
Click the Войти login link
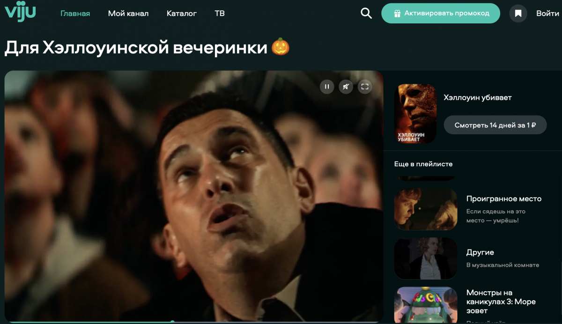pyautogui.click(x=547, y=14)
